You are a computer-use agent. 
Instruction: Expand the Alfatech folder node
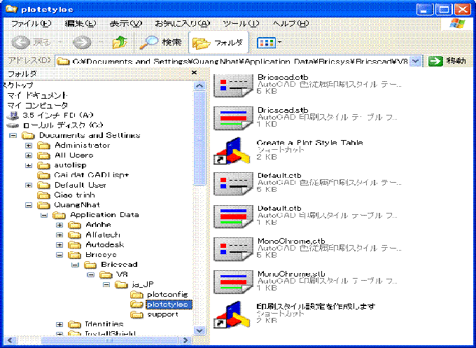coord(59,235)
